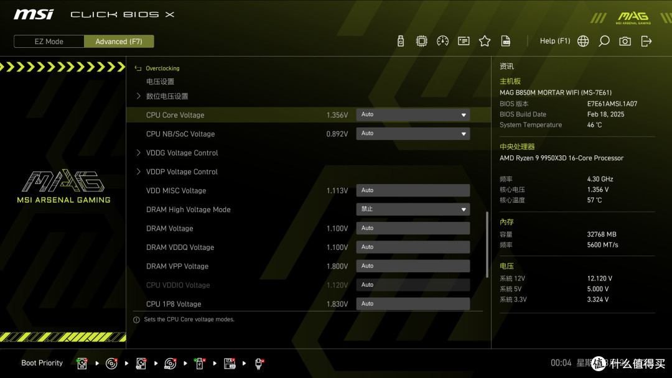Open the hardware monitor panel icon

point(464,41)
